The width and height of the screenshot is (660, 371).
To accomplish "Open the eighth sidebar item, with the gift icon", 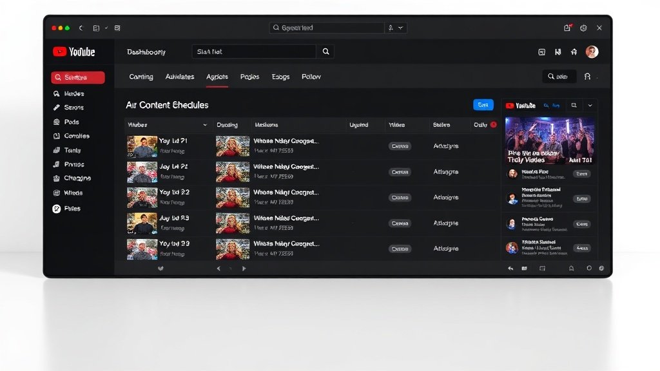I will coord(72,178).
